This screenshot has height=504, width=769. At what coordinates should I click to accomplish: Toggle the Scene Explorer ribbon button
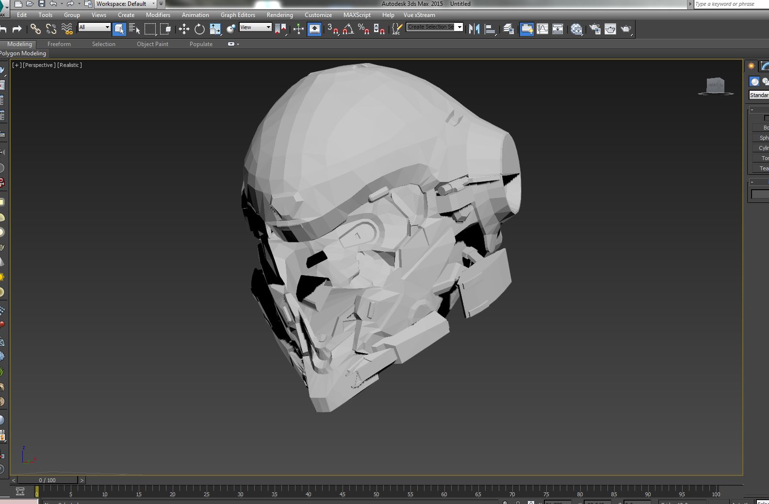[527, 29]
